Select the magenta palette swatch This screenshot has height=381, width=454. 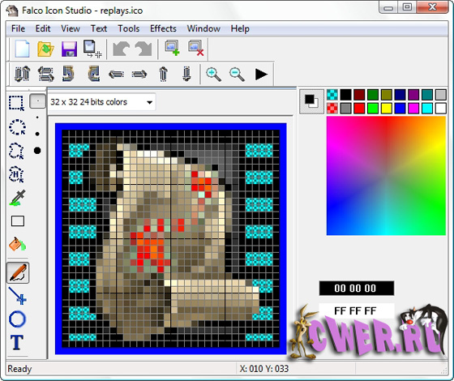pyautogui.click(x=413, y=109)
